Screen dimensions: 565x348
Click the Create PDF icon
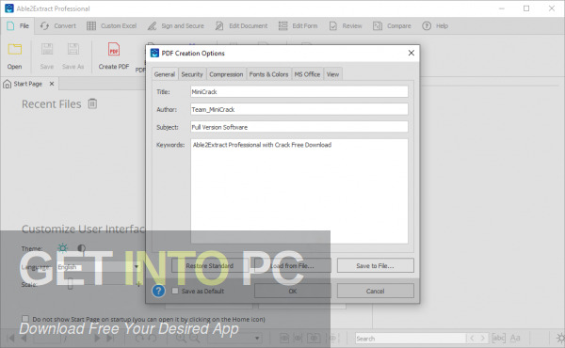[x=114, y=49]
